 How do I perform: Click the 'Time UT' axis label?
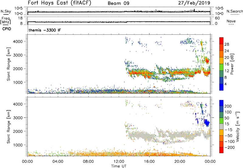coord(119,166)
